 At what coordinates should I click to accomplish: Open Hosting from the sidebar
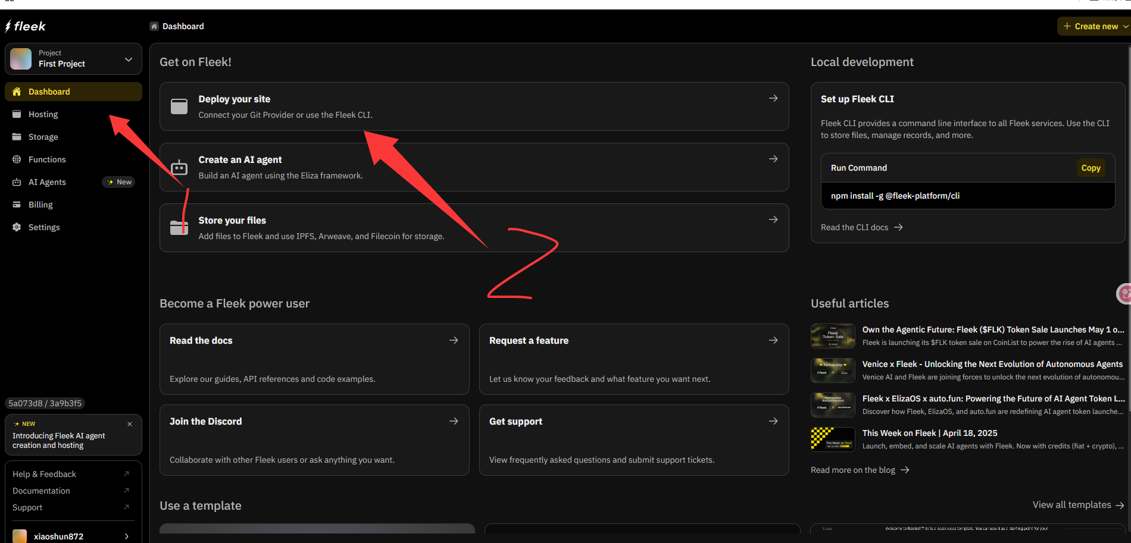point(43,114)
